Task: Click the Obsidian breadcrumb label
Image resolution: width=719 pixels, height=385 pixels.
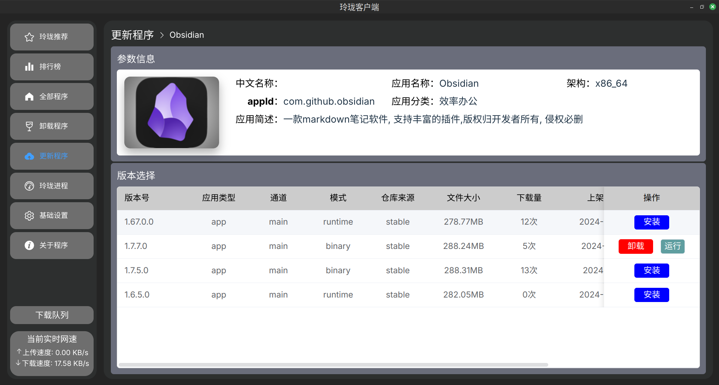Action: click(187, 35)
